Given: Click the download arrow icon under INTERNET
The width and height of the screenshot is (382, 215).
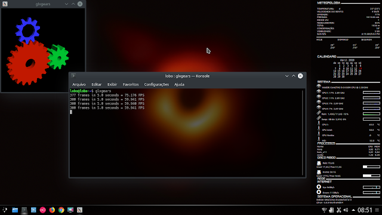Looking at the screenshot, I should coord(319,192).
